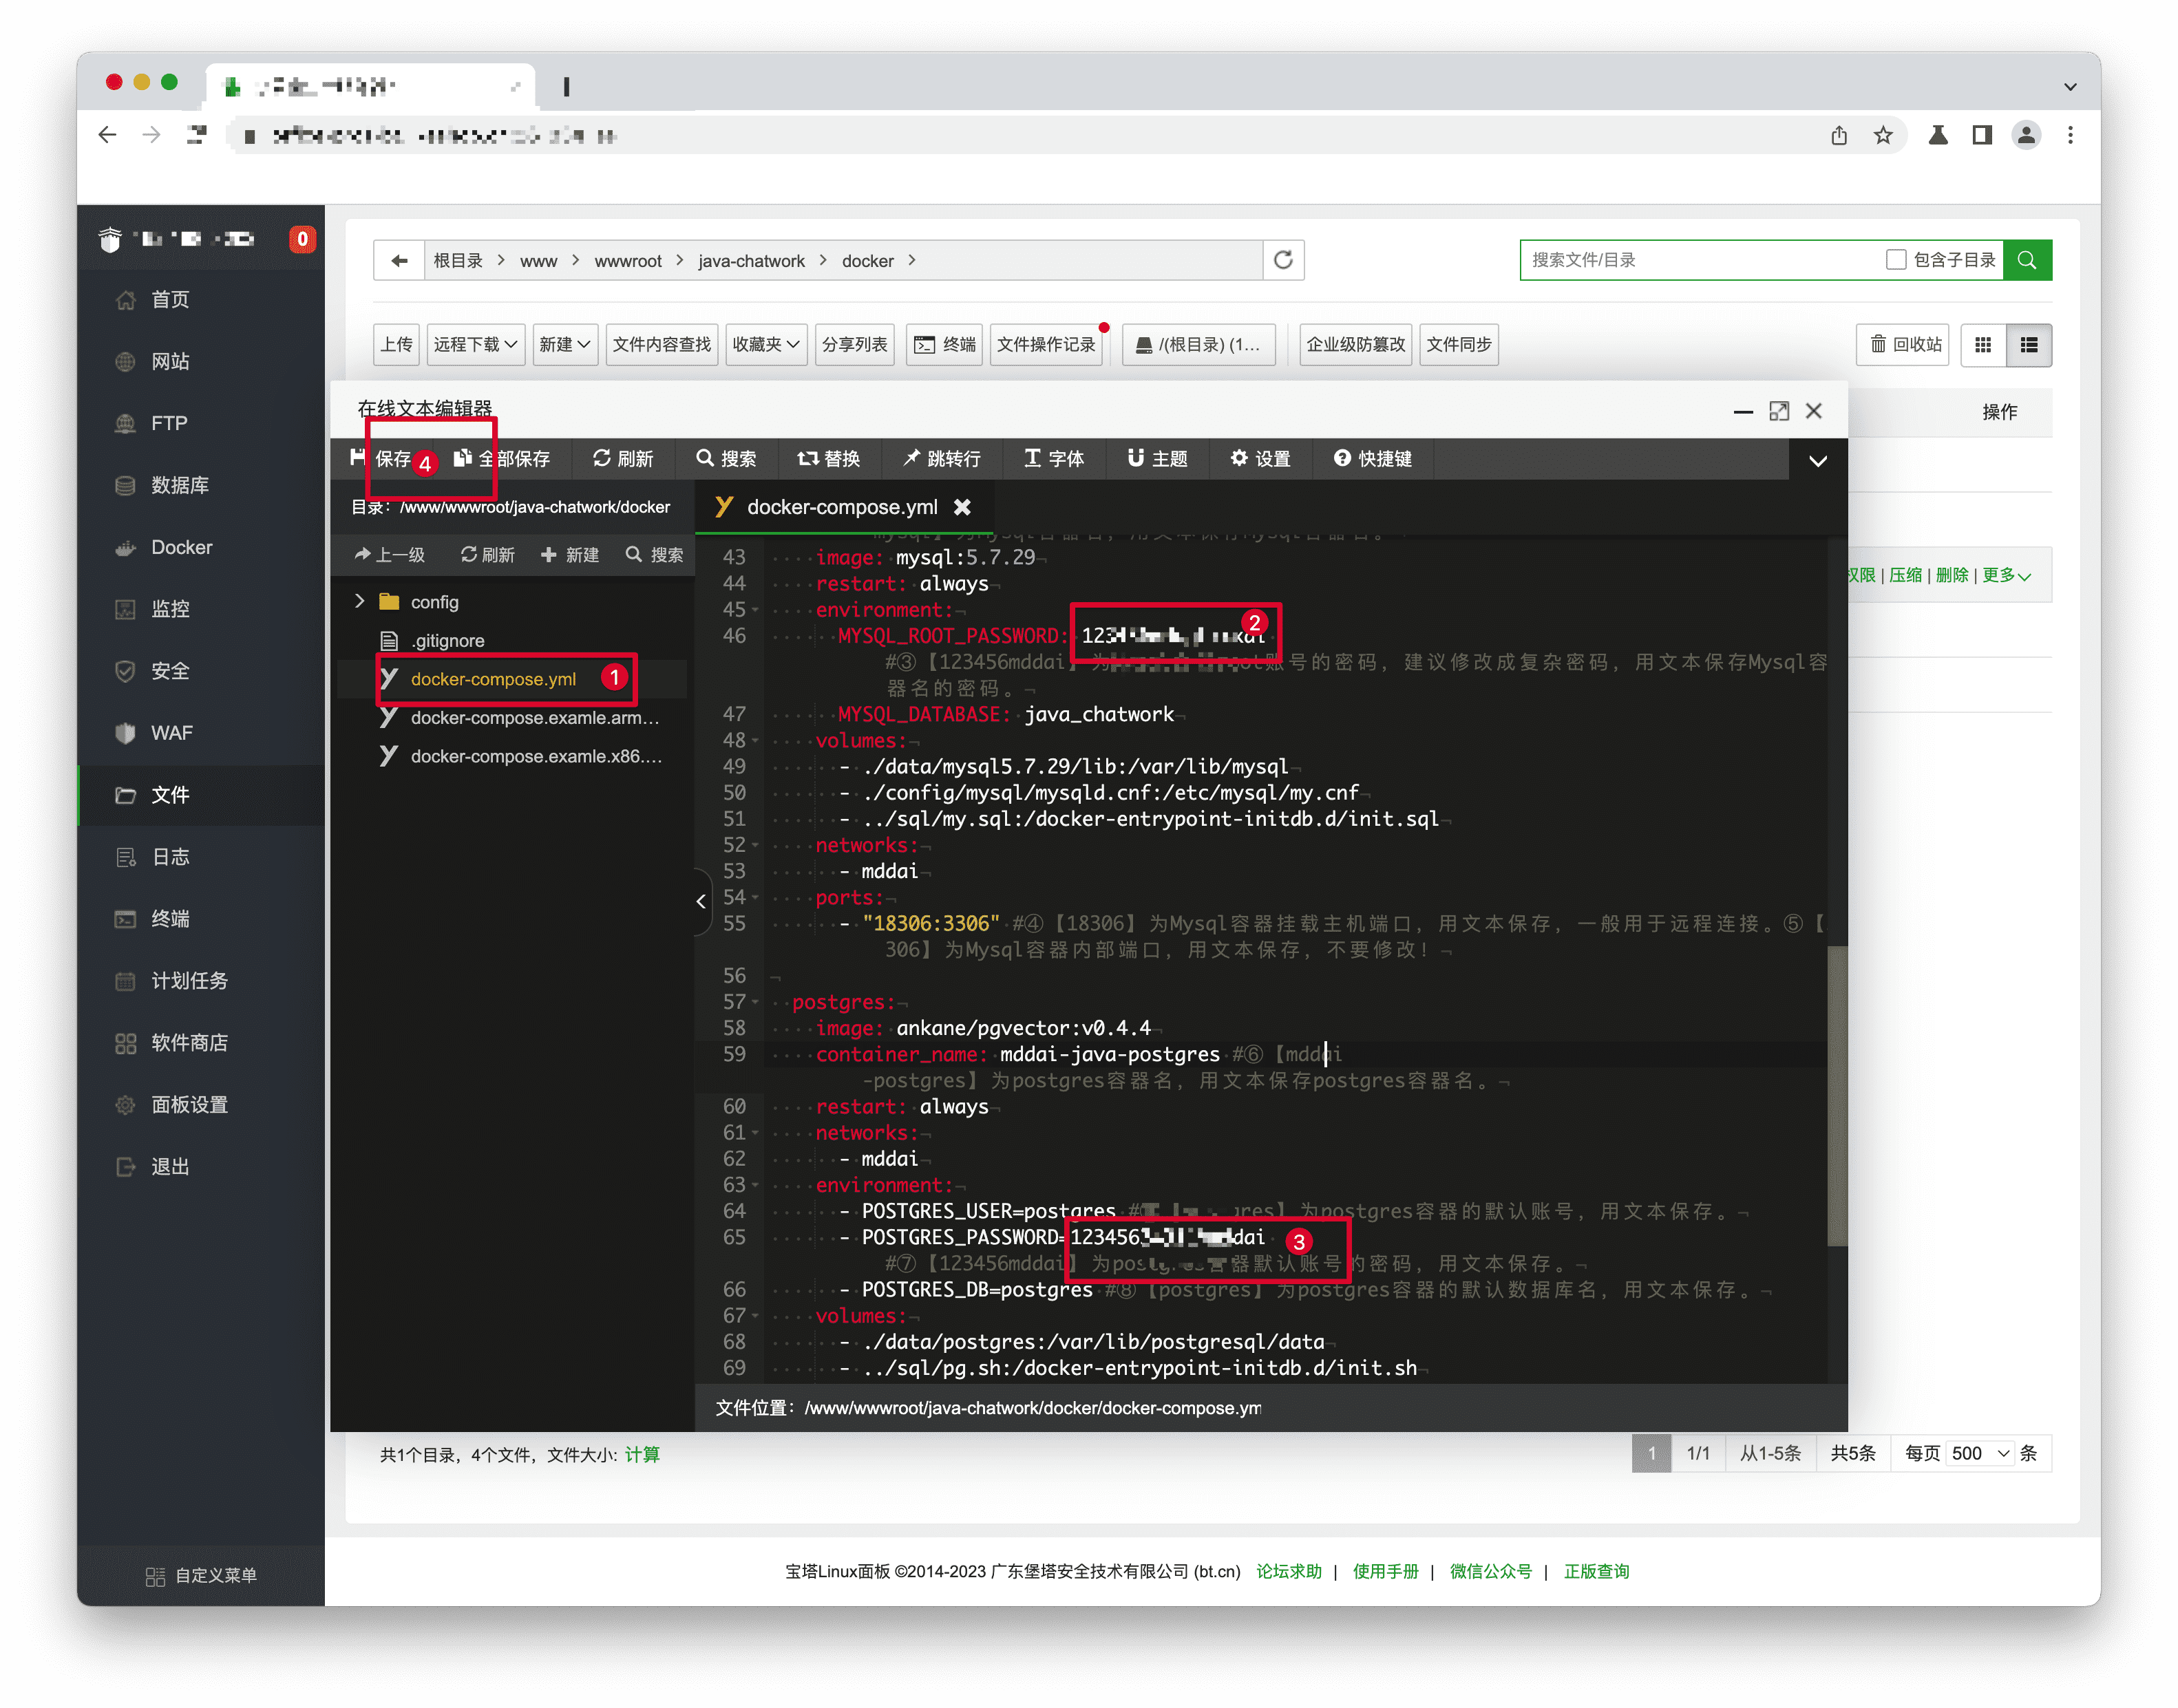Click 论坛求助 footer link
The image size is (2178, 1708).
(1289, 1572)
